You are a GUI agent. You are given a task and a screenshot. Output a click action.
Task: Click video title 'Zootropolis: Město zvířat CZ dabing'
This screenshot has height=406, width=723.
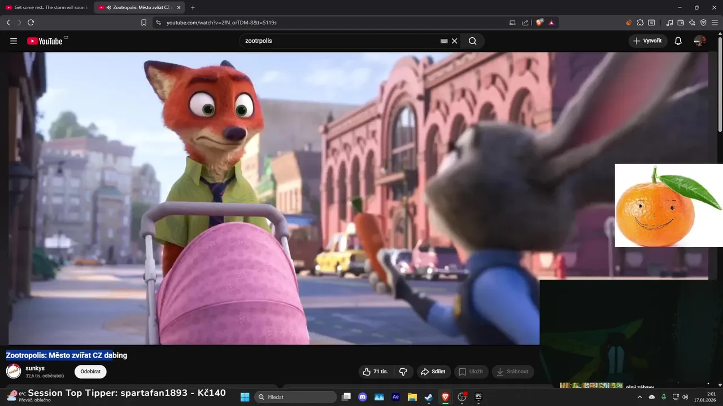(67, 355)
